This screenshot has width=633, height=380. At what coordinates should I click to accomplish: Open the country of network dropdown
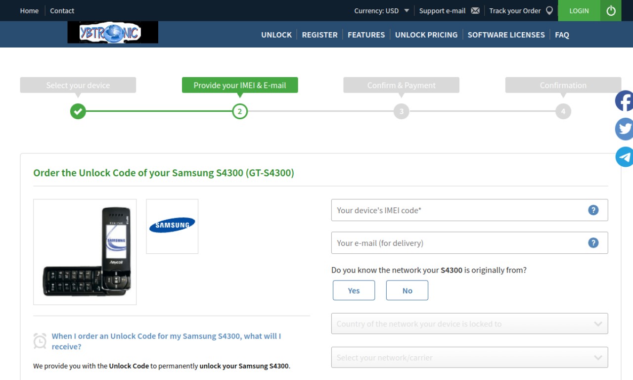pos(469,324)
